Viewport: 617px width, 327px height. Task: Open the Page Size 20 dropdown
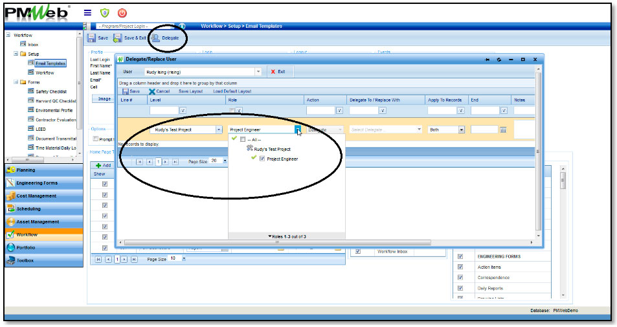point(225,161)
